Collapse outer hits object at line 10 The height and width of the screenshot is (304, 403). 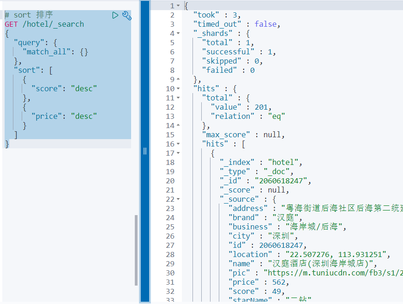[x=178, y=88]
